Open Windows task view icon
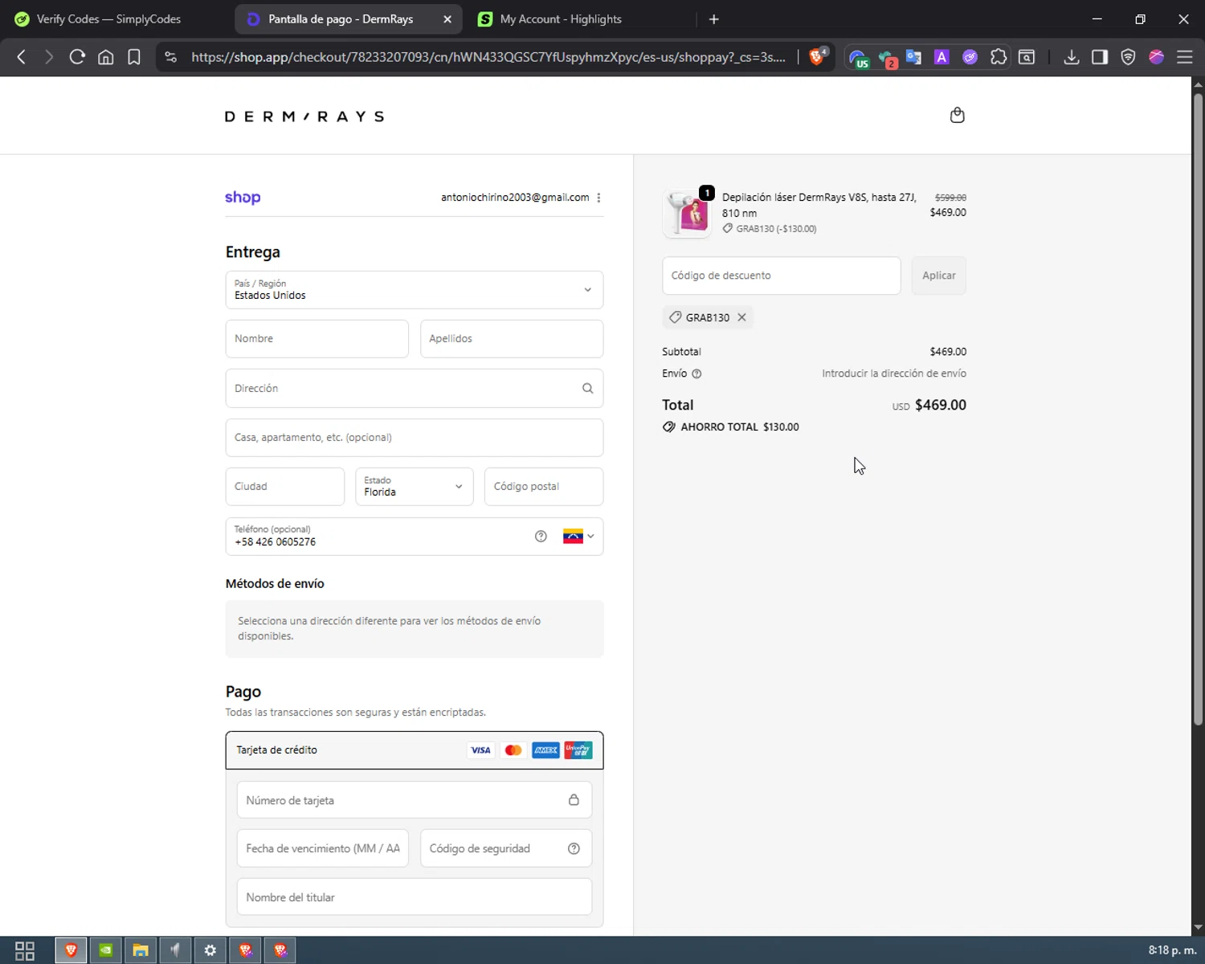Image resolution: width=1205 pixels, height=964 pixels. coord(25,950)
